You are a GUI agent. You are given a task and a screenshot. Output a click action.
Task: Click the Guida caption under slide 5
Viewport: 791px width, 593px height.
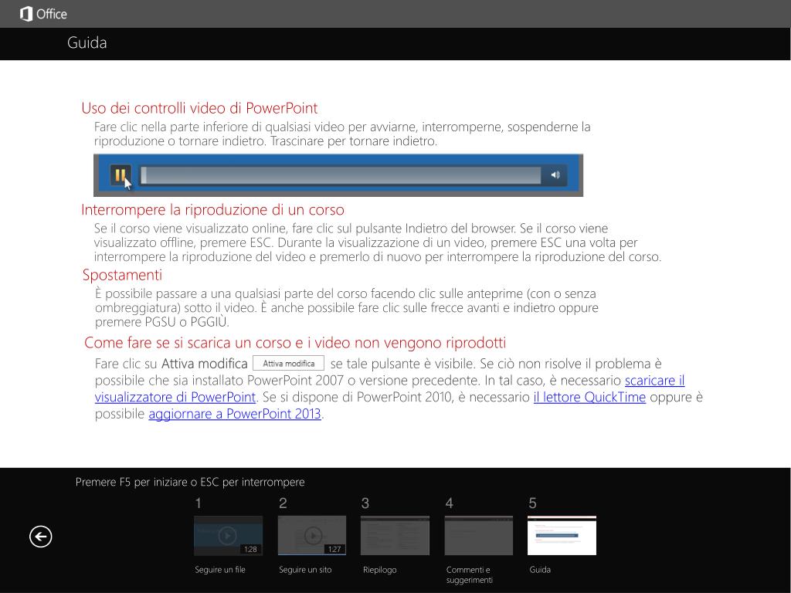pos(540,570)
